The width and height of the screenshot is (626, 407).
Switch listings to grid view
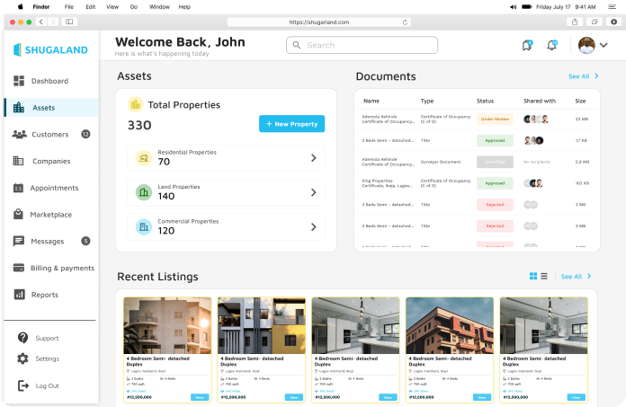(533, 276)
